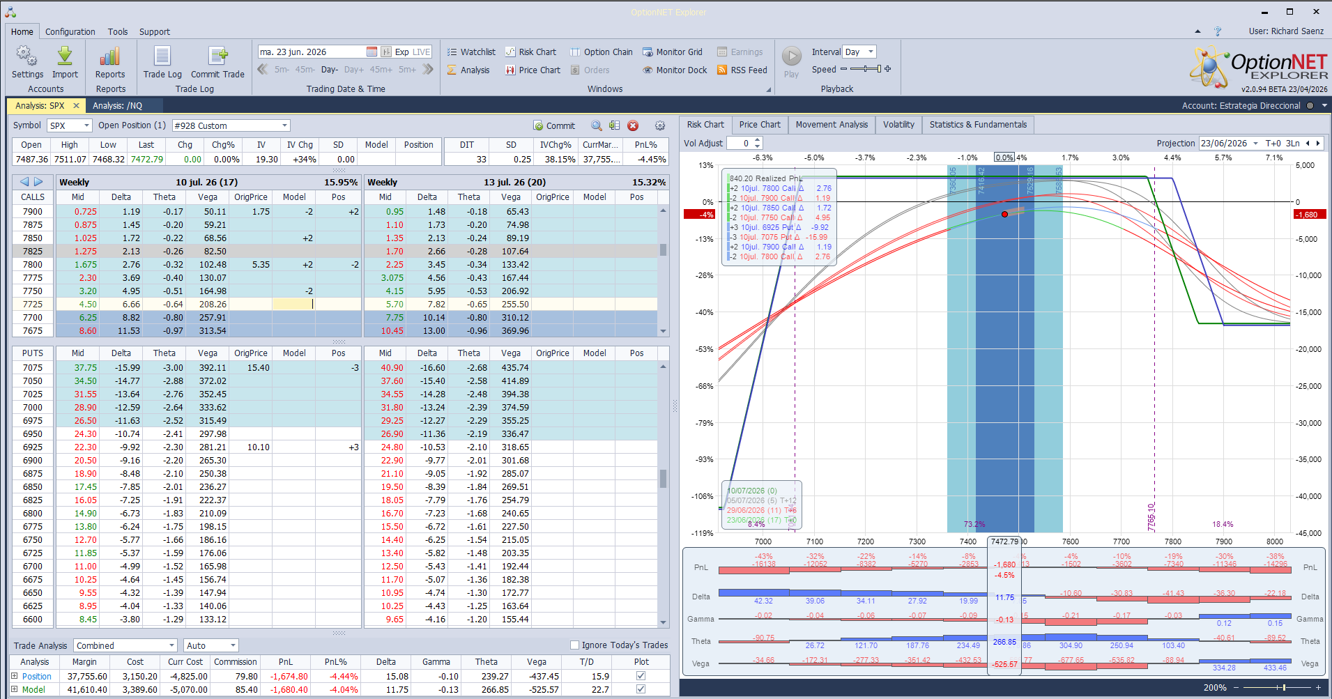Open the Monitor Dock window
The image size is (1332, 699).
click(x=675, y=70)
